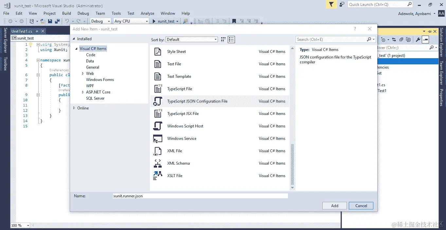Collapse the Visual C# Items node
446x230 pixels.
(x=77, y=49)
